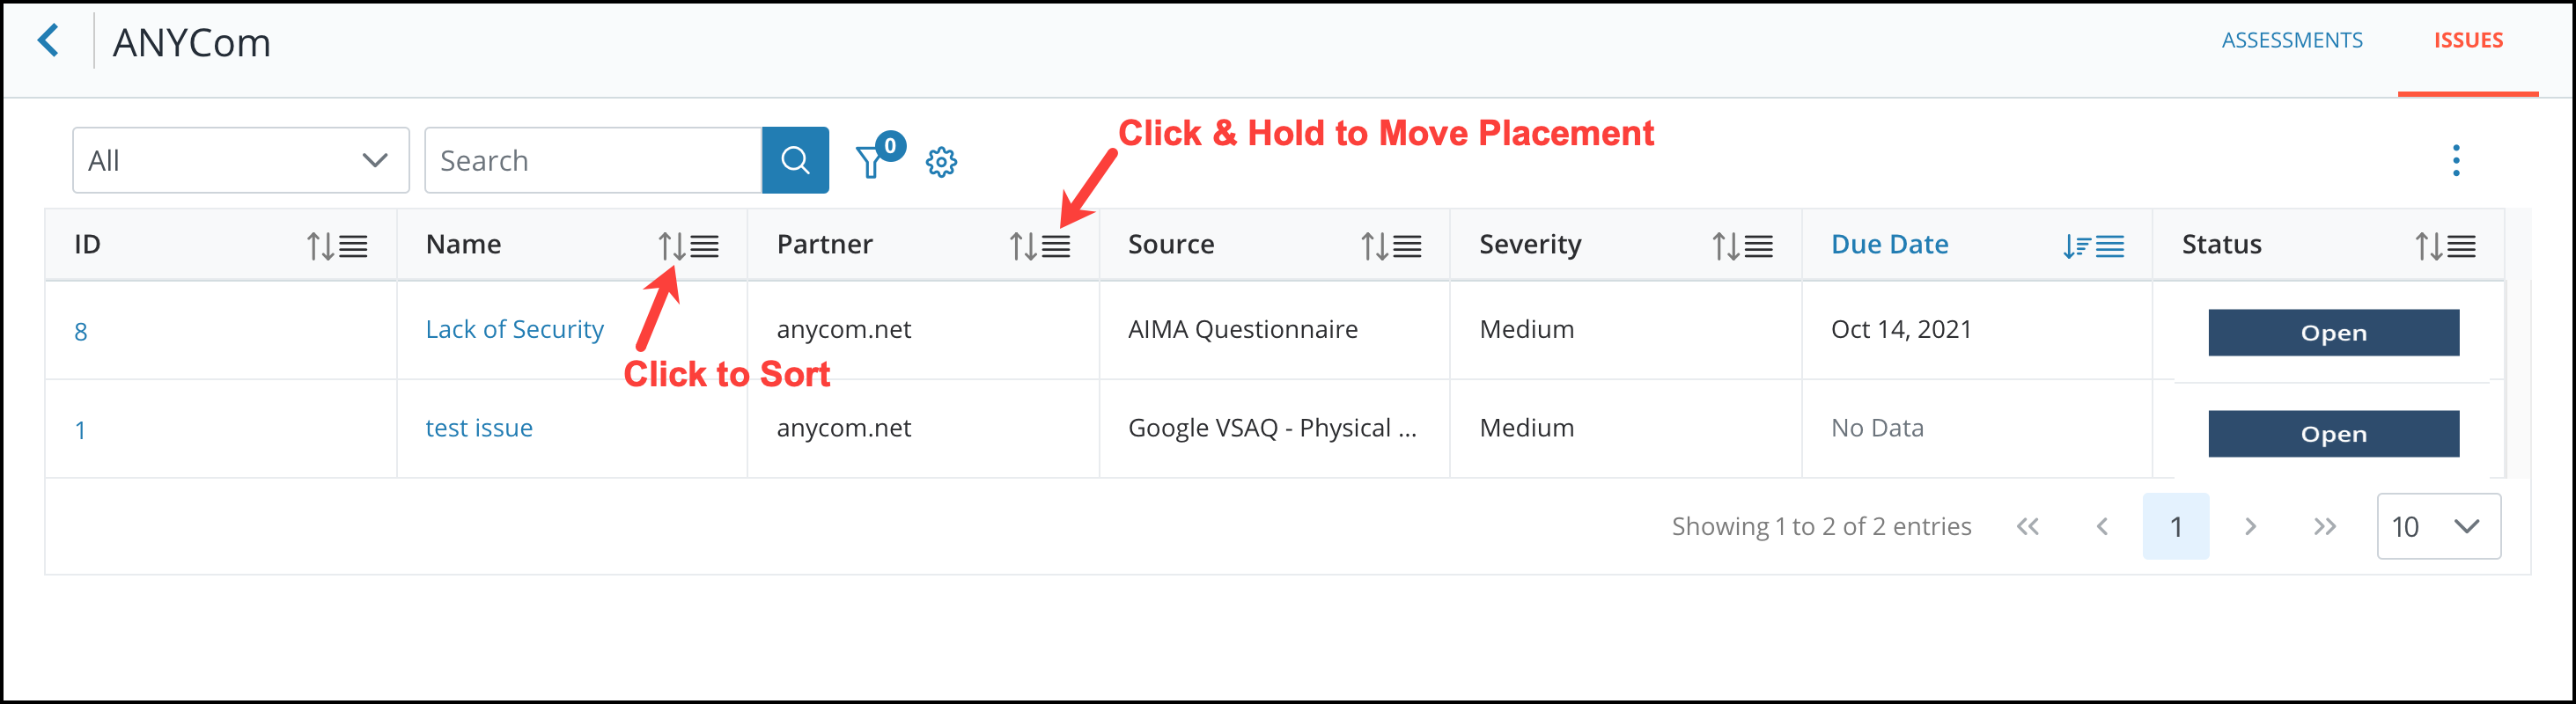Sort by ID column arrows
Screen dimensions: 2576x704
pos(320,246)
